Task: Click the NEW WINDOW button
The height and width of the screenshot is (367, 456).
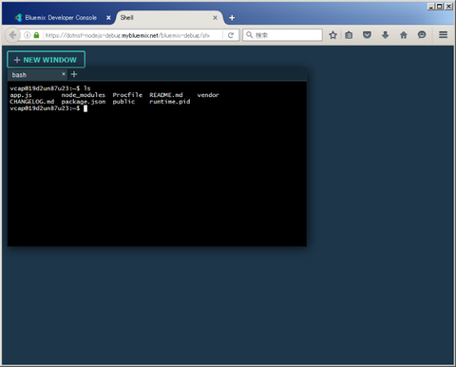Action: coord(46,60)
